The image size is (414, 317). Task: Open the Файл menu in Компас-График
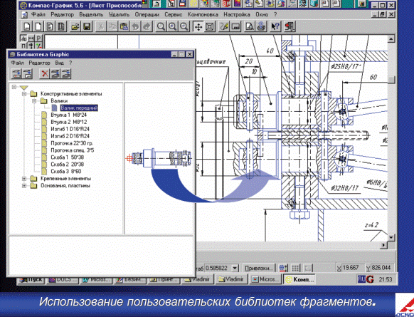(x=38, y=14)
